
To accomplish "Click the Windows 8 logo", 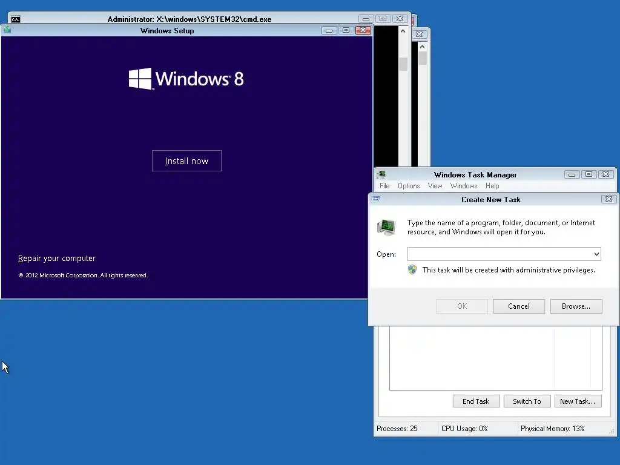I will coord(186,79).
